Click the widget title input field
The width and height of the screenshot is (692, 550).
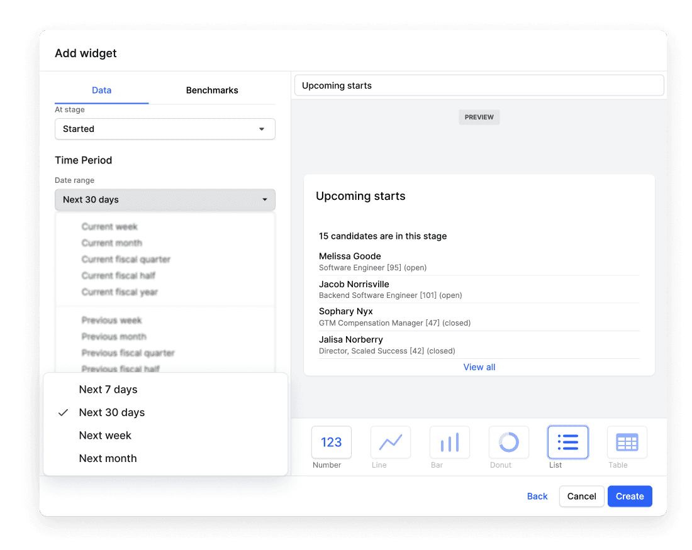click(x=479, y=85)
